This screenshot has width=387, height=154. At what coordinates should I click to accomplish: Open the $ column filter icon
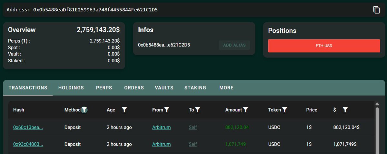click(x=345, y=110)
